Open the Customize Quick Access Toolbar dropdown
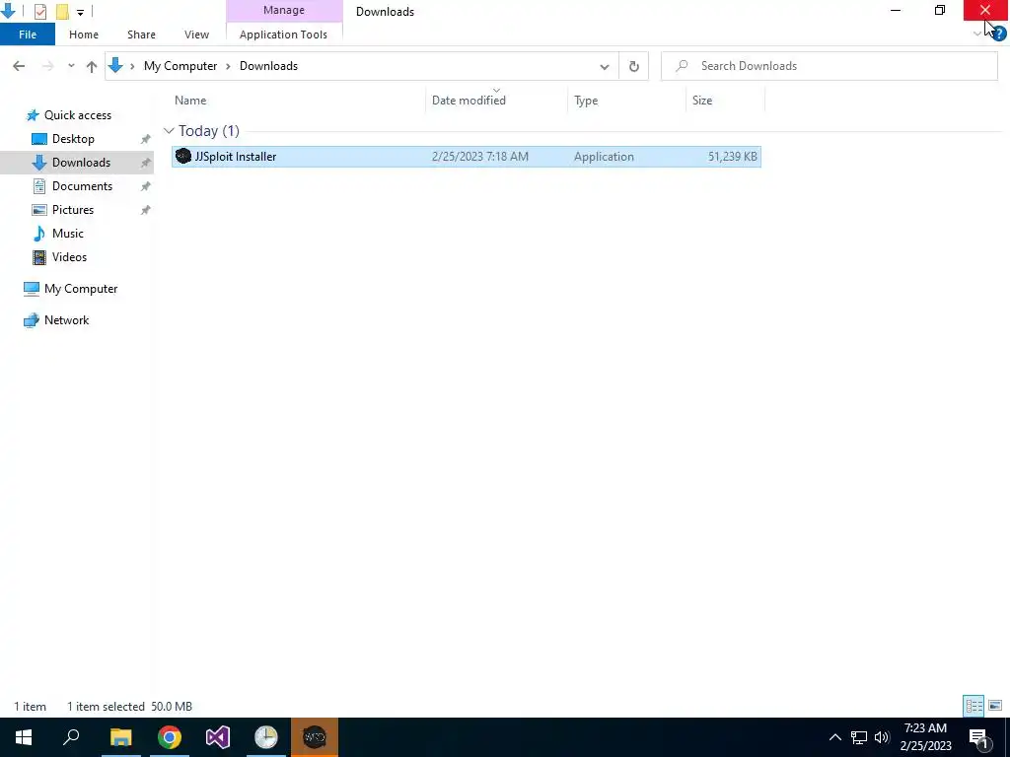1010x757 pixels. [x=80, y=12]
